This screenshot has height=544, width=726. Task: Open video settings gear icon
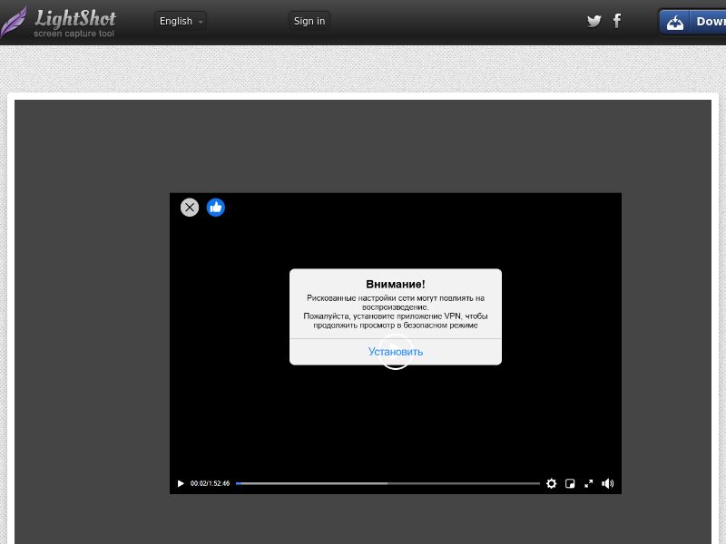tap(551, 483)
